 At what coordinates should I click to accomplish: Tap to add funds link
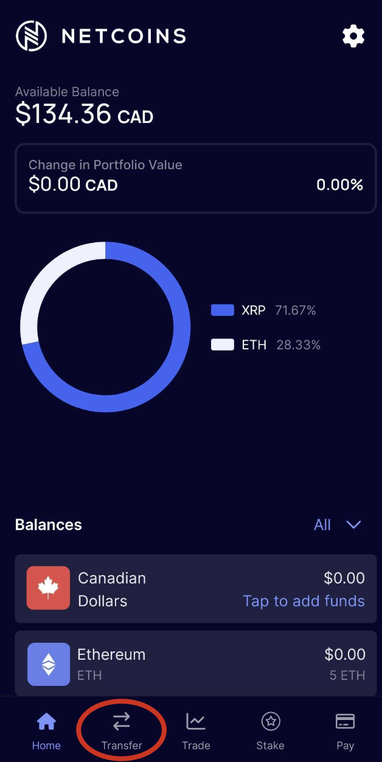point(304,601)
